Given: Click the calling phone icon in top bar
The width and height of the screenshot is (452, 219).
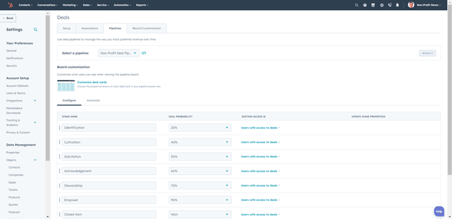Looking at the screenshot, I should (390, 5).
